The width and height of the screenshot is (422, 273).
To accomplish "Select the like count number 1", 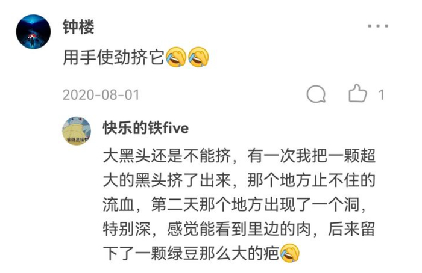I will (x=381, y=95).
